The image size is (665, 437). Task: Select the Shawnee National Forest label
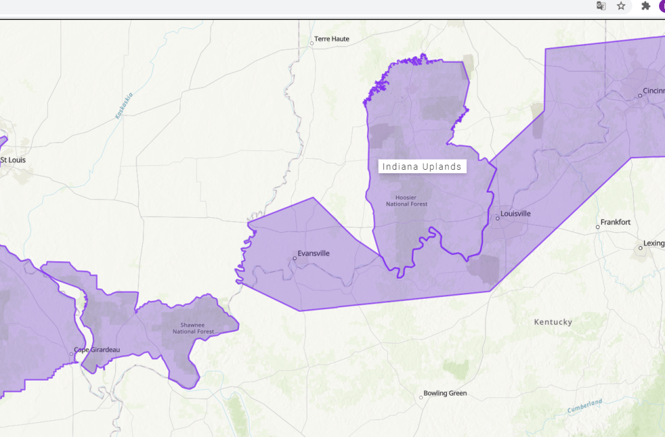[194, 328]
